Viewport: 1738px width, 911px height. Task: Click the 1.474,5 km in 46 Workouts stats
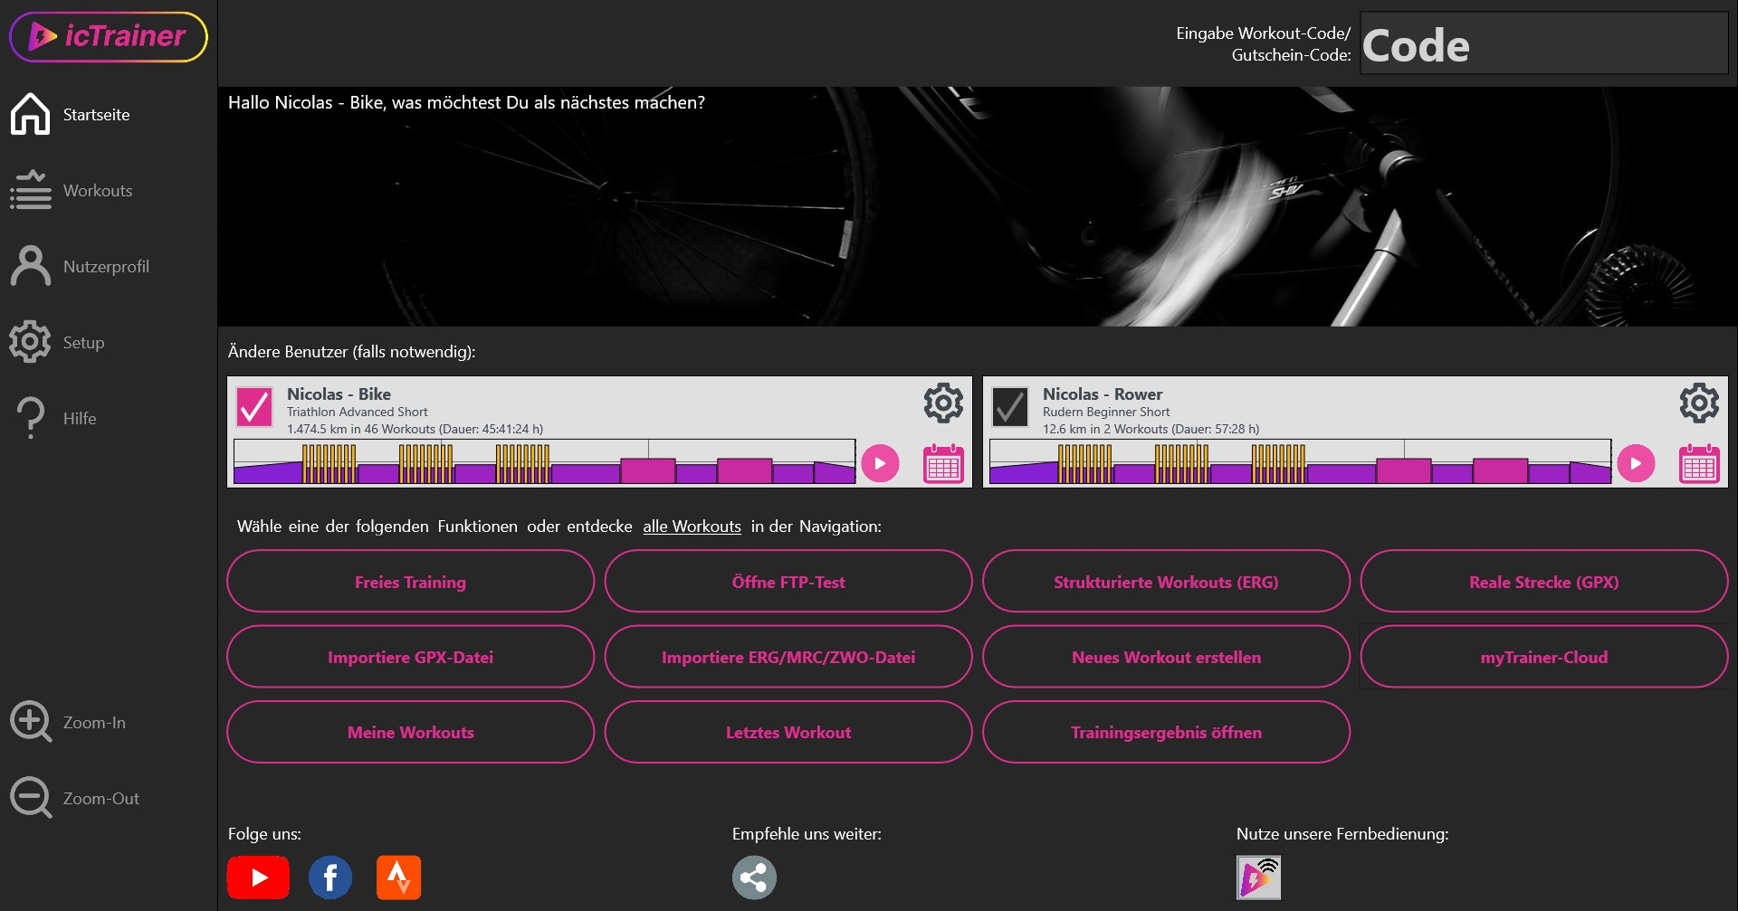point(415,429)
